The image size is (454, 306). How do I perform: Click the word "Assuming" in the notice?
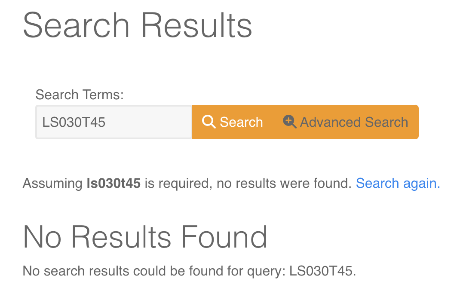point(52,184)
